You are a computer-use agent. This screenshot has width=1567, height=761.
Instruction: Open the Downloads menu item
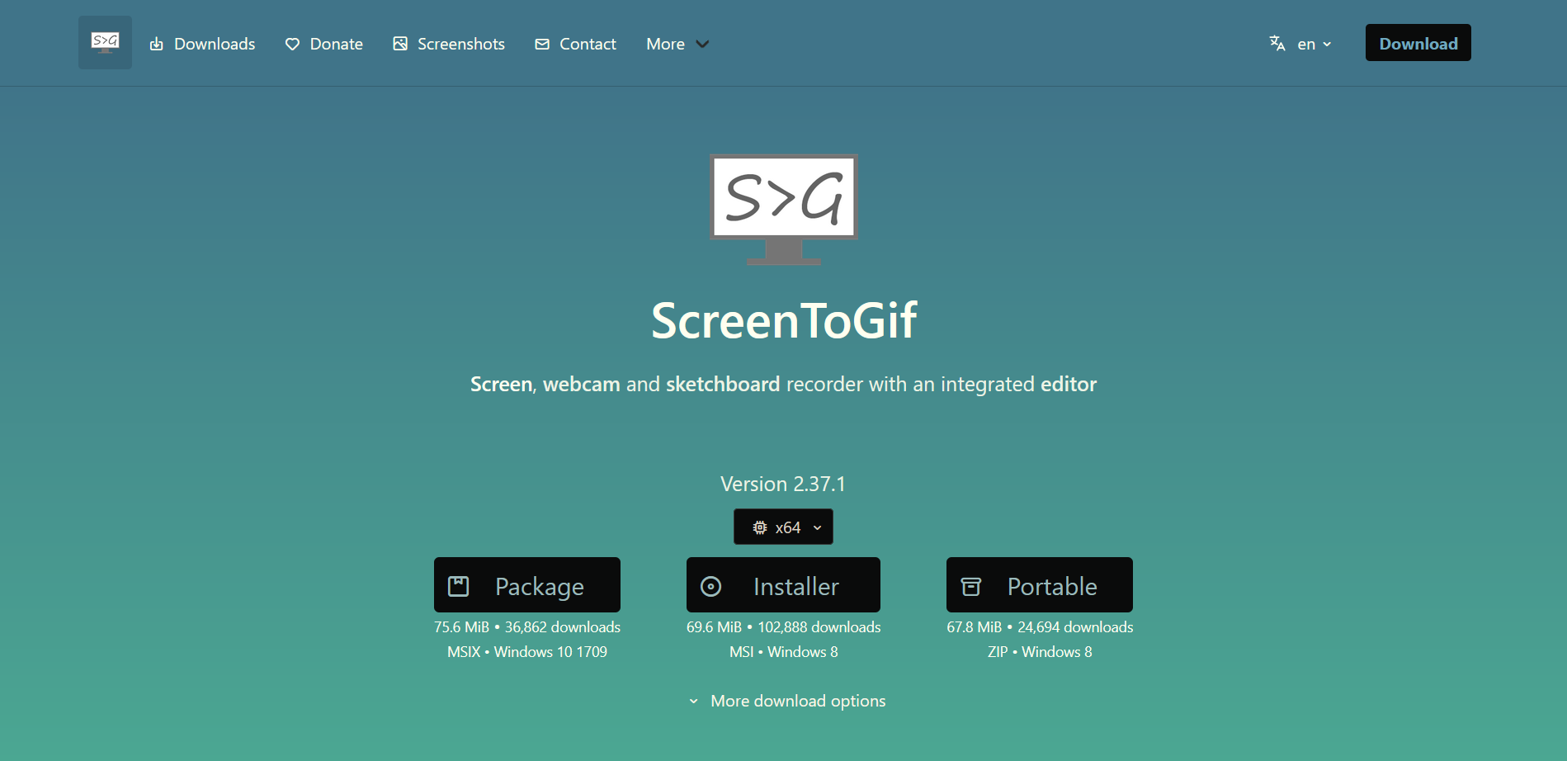click(202, 44)
